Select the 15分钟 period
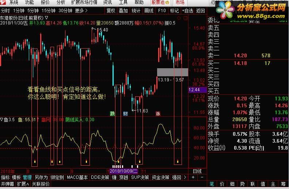This screenshot has width=289, height=189. (49, 11)
